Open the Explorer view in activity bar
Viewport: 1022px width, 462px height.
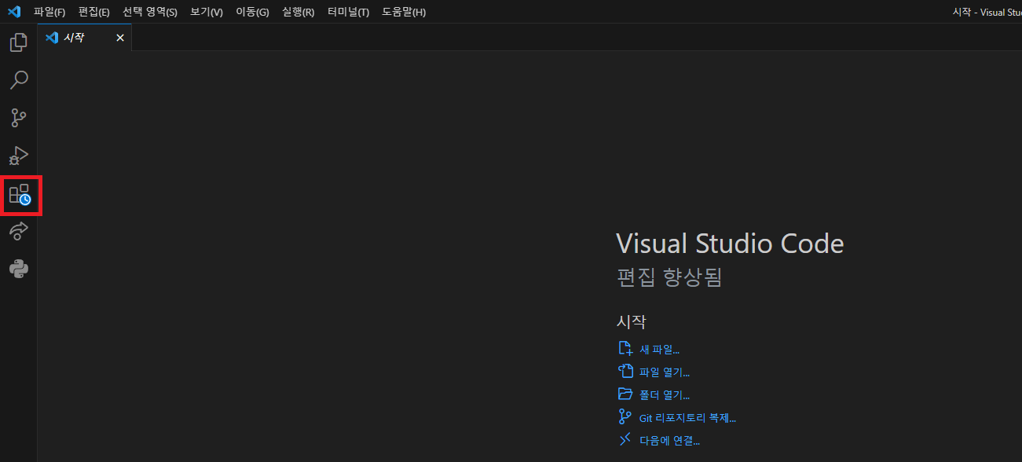click(x=19, y=42)
